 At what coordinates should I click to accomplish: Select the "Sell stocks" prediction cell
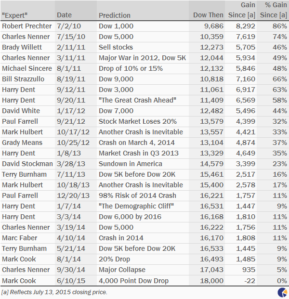point(116,47)
